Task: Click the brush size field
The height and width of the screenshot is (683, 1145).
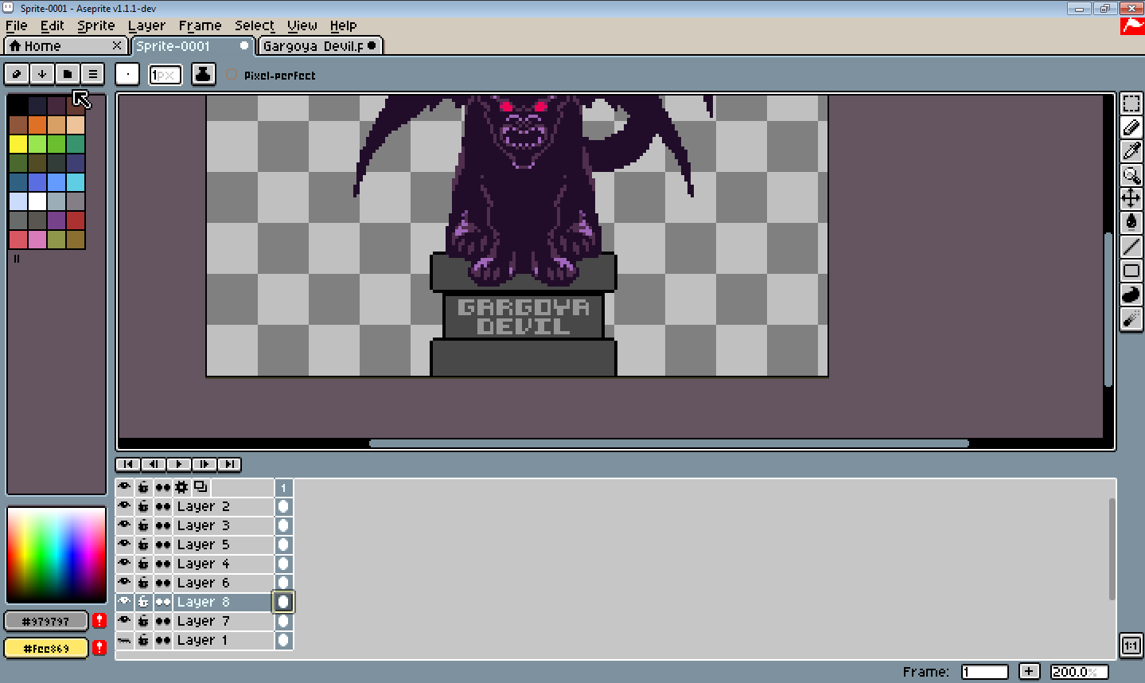Action: point(166,75)
